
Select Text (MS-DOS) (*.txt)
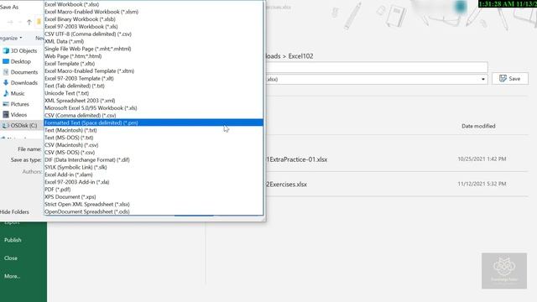pos(154,138)
